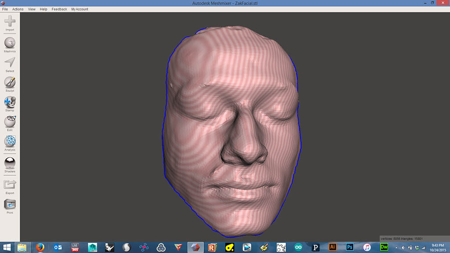
Task: Open the Meshmix tool
Action: point(10,43)
